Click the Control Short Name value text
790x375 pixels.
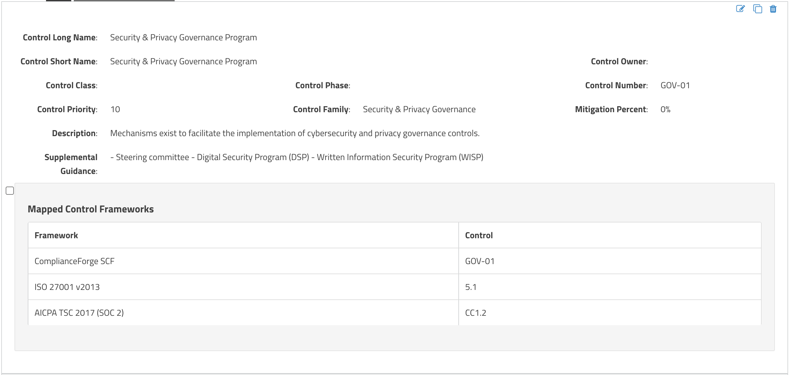[183, 61]
